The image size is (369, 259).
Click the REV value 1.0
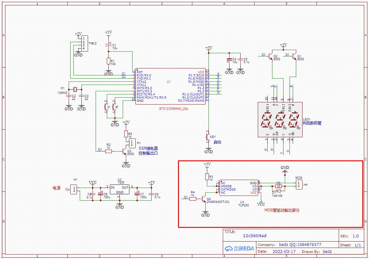pyautogui.click(x=356, y=236)
